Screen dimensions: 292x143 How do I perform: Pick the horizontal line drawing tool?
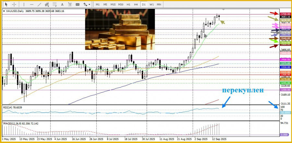tap(31, 5)
